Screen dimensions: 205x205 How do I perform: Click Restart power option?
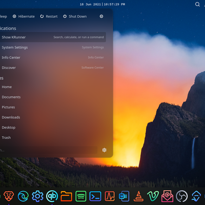tap(49, 16)
